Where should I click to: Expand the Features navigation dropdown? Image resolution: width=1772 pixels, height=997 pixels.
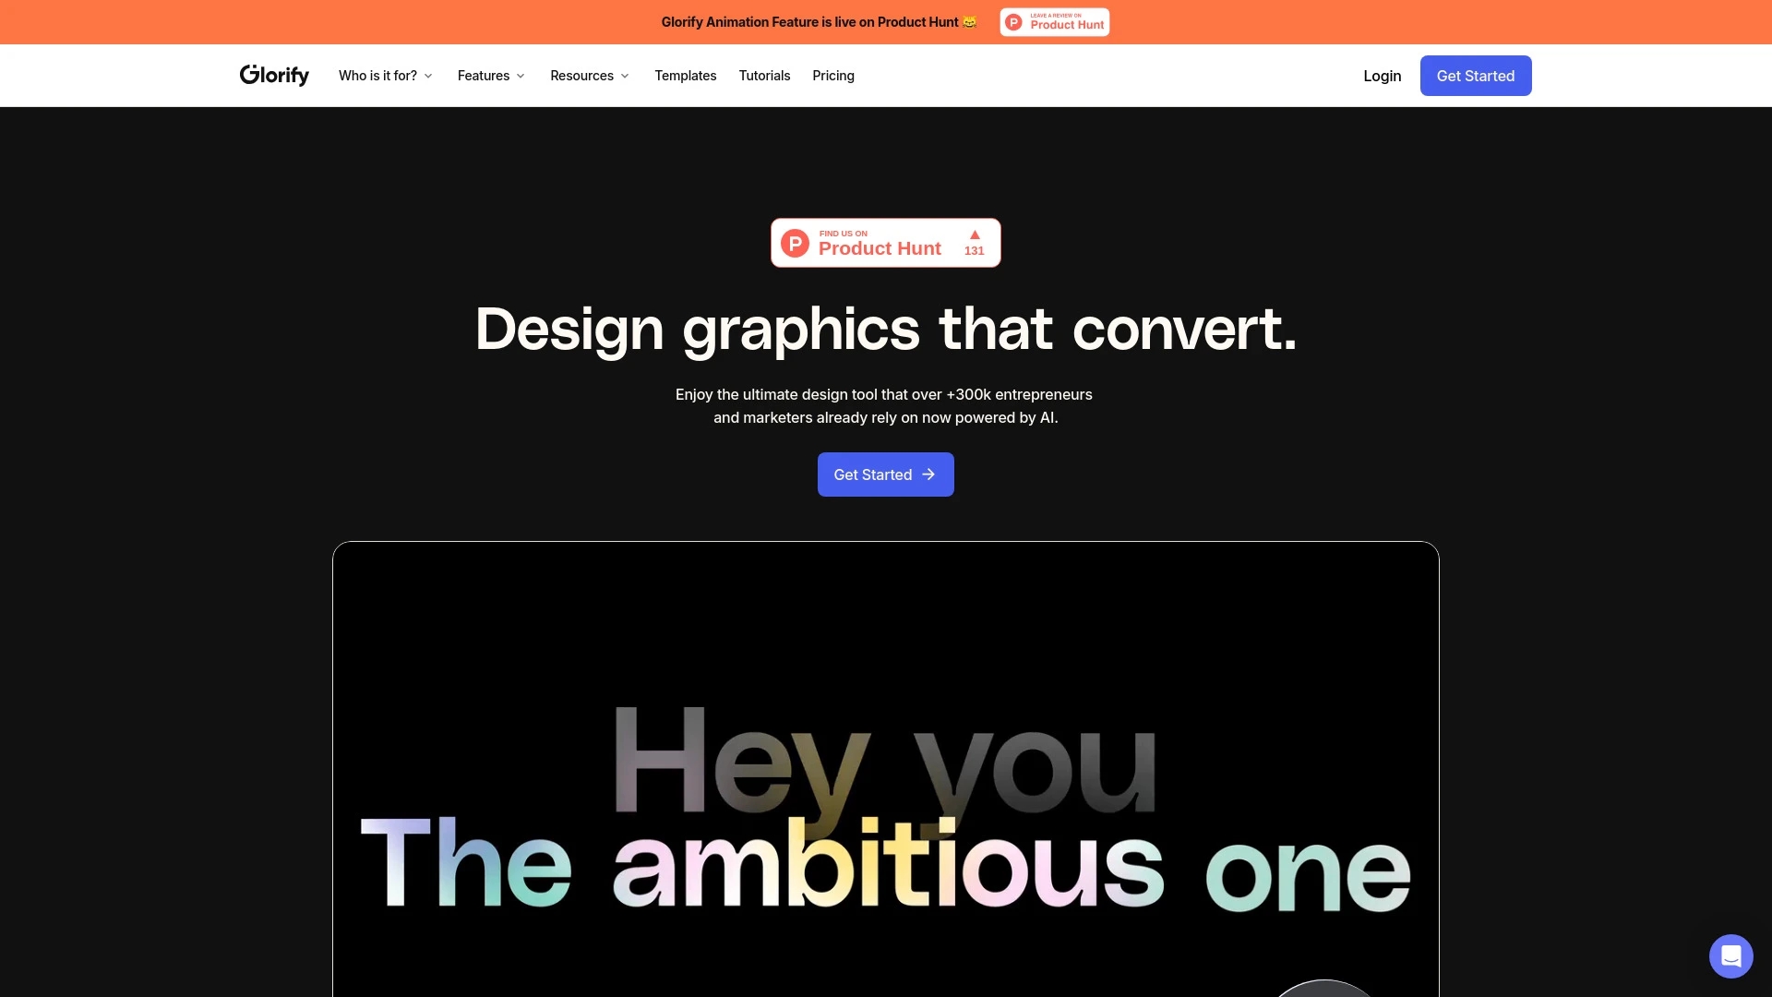pos(490,76)
